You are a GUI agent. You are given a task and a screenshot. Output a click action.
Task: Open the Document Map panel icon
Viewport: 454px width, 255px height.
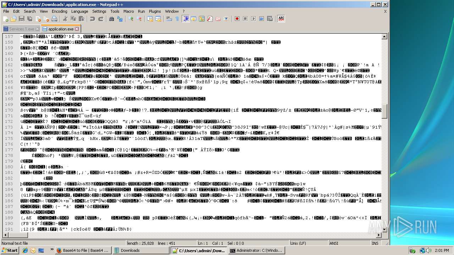point(201,19)
